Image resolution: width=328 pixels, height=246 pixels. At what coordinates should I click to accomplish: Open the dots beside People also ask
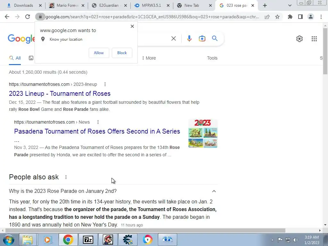tap(66, 177)
